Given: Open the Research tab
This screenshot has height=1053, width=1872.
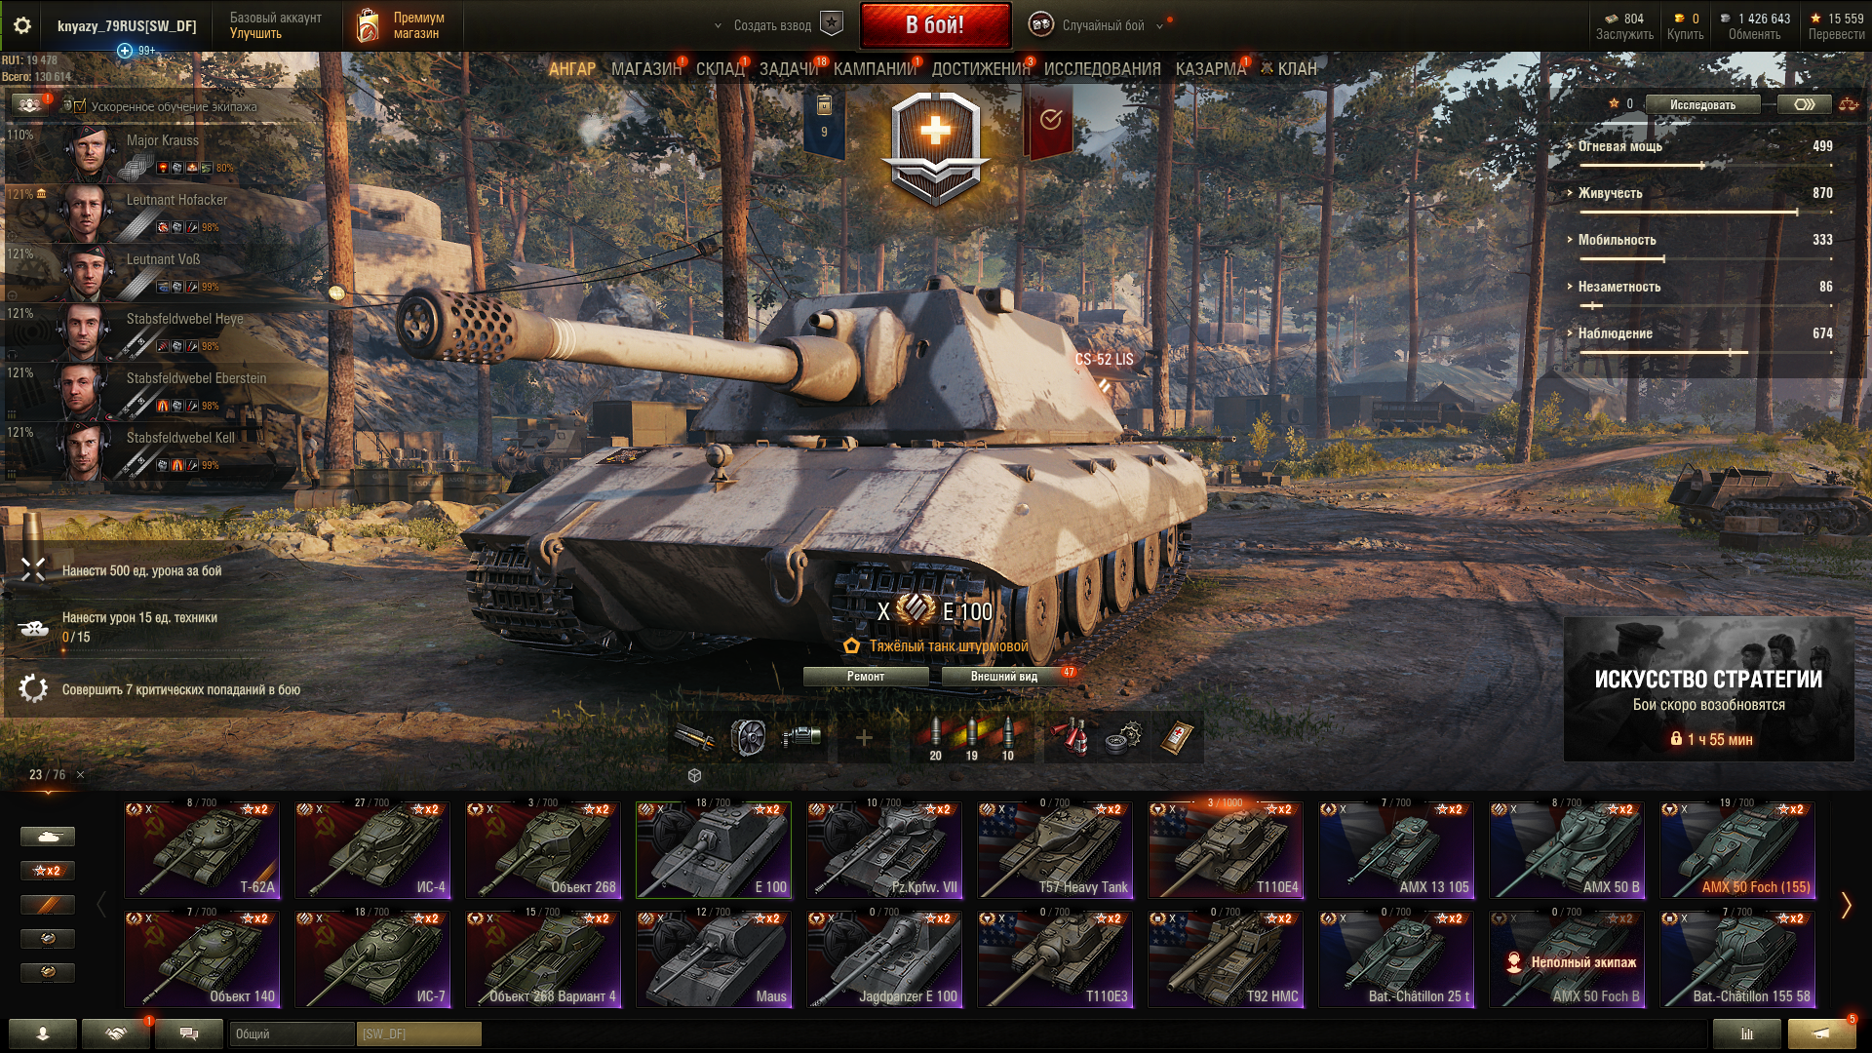Looking at the screenshot, I should click(1102, 69).
